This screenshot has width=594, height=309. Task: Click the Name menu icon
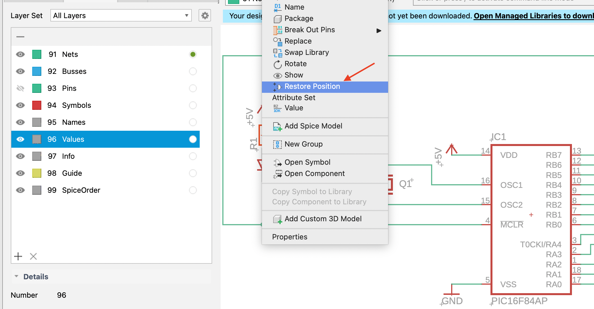tap(277, 7)
